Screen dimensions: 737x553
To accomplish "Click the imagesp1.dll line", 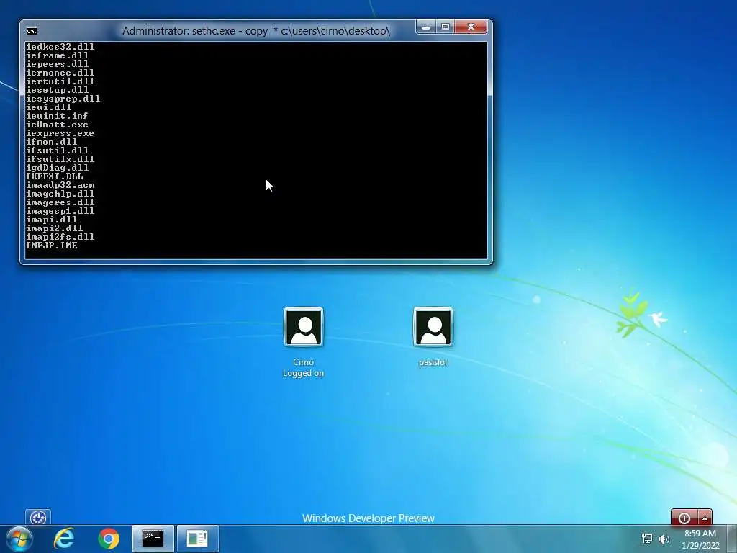I will pos(60,211).
